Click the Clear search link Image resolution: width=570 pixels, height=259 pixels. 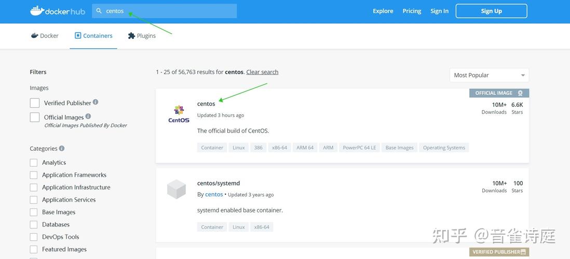coord(263,72)
